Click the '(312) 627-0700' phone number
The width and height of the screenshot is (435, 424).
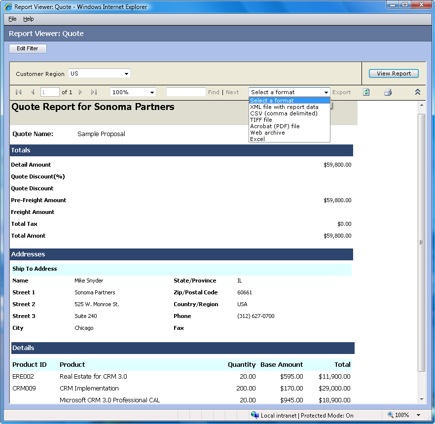click(x=256, y=316)
